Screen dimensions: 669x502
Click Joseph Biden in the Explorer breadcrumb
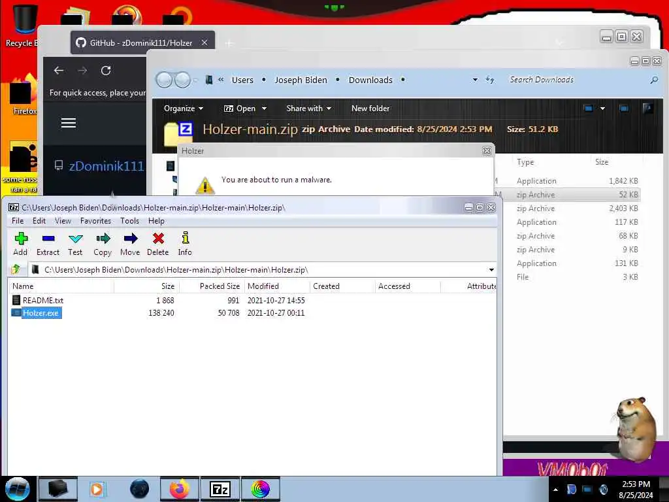coord(301,80)
